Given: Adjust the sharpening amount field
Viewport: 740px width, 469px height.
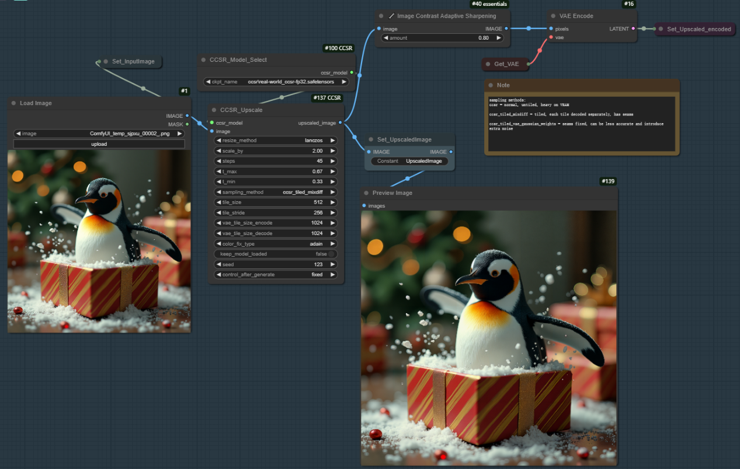Looking at the screenshot, I should click(x=442, y=38).
